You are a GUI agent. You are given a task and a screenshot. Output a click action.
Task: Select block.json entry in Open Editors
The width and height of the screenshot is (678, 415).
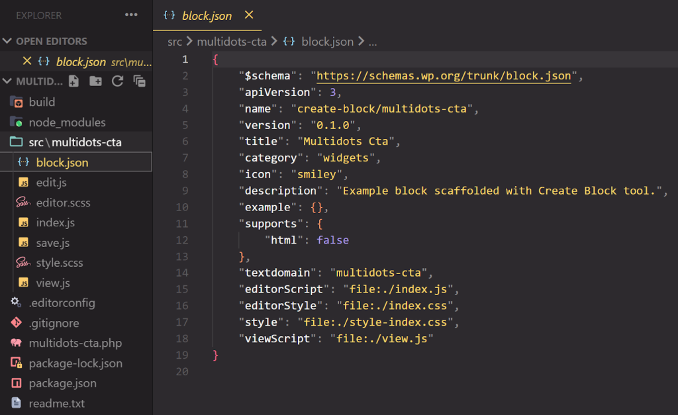click(81, 62)
